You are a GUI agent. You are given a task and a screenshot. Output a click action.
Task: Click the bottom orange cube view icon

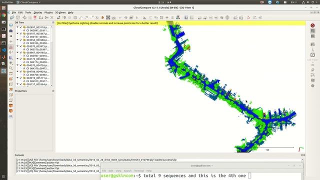tap(11, 111)
